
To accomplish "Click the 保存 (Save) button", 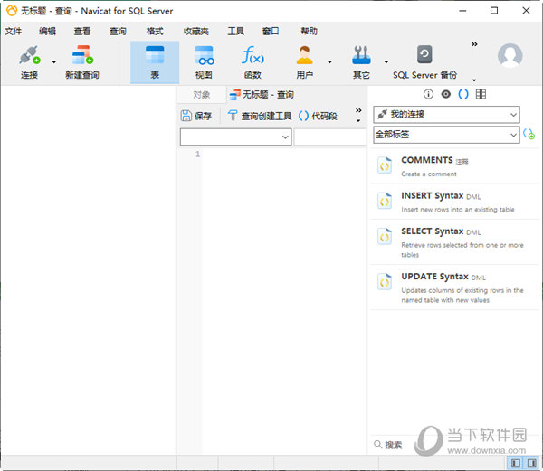I will pos(196,116).
